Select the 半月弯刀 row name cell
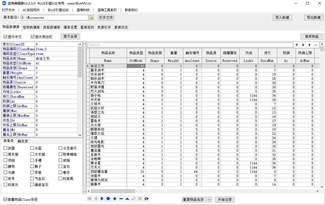 click(108, 83)
